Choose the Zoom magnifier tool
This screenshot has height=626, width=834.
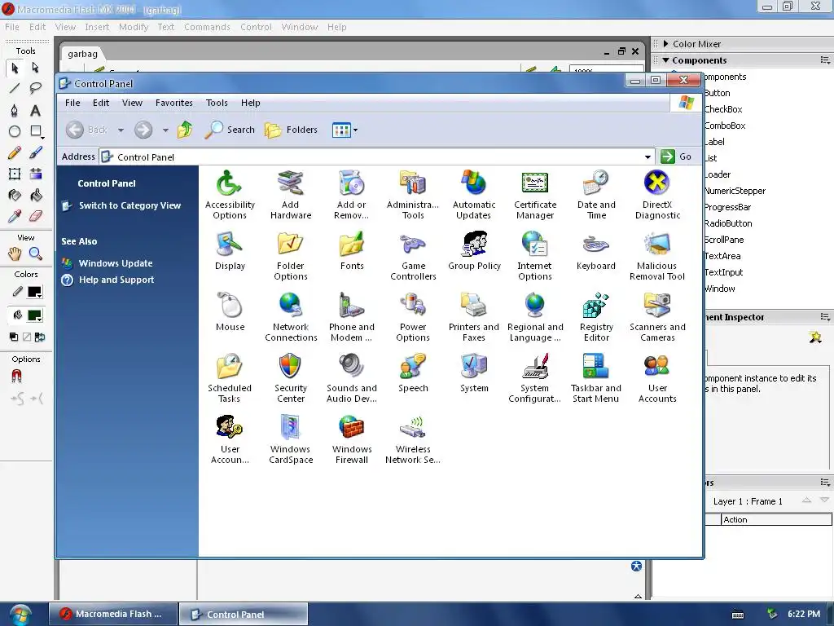click(x=36, y=254)
